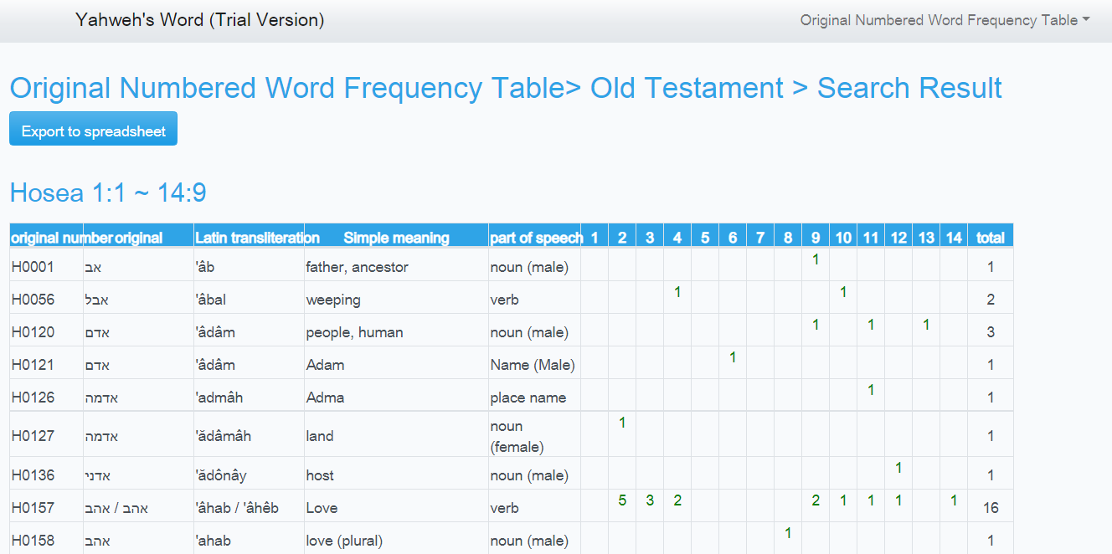The height and width of the screenshot is (554, 1112).
Task: Click total 3 in the H0120 row
Action: pyautogui.click(x=991, y=332)
